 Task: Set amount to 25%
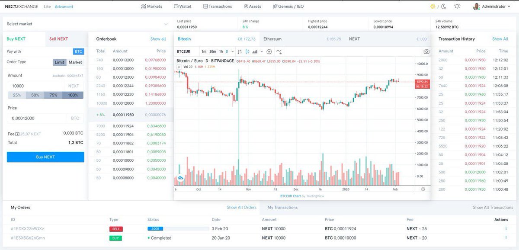point(17,95)
